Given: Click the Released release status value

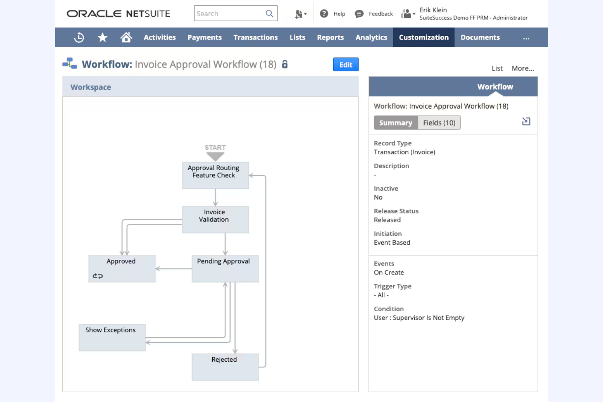Looking at the screenshot, I should 387,220.
